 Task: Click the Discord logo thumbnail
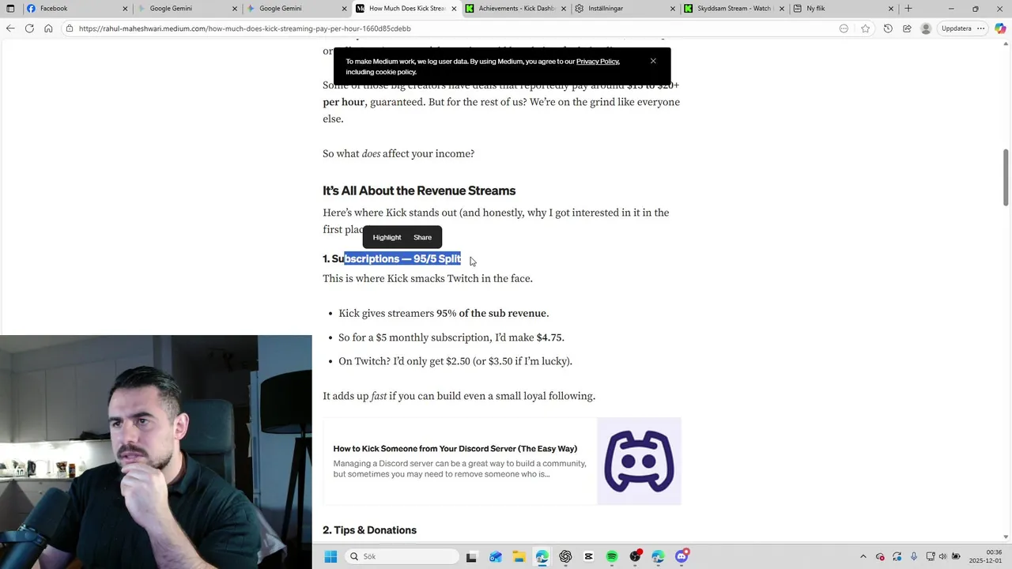click(x=639, y=462)
